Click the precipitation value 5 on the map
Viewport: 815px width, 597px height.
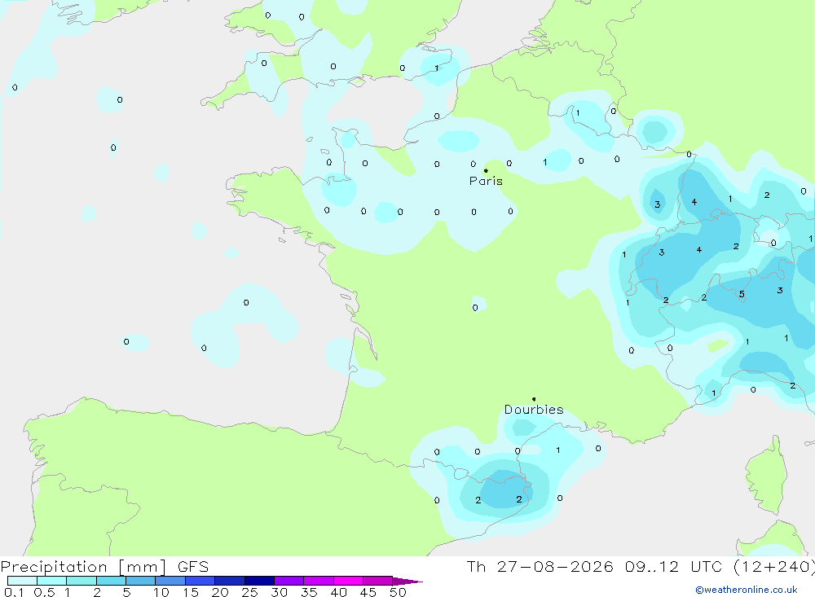point(742,294)
